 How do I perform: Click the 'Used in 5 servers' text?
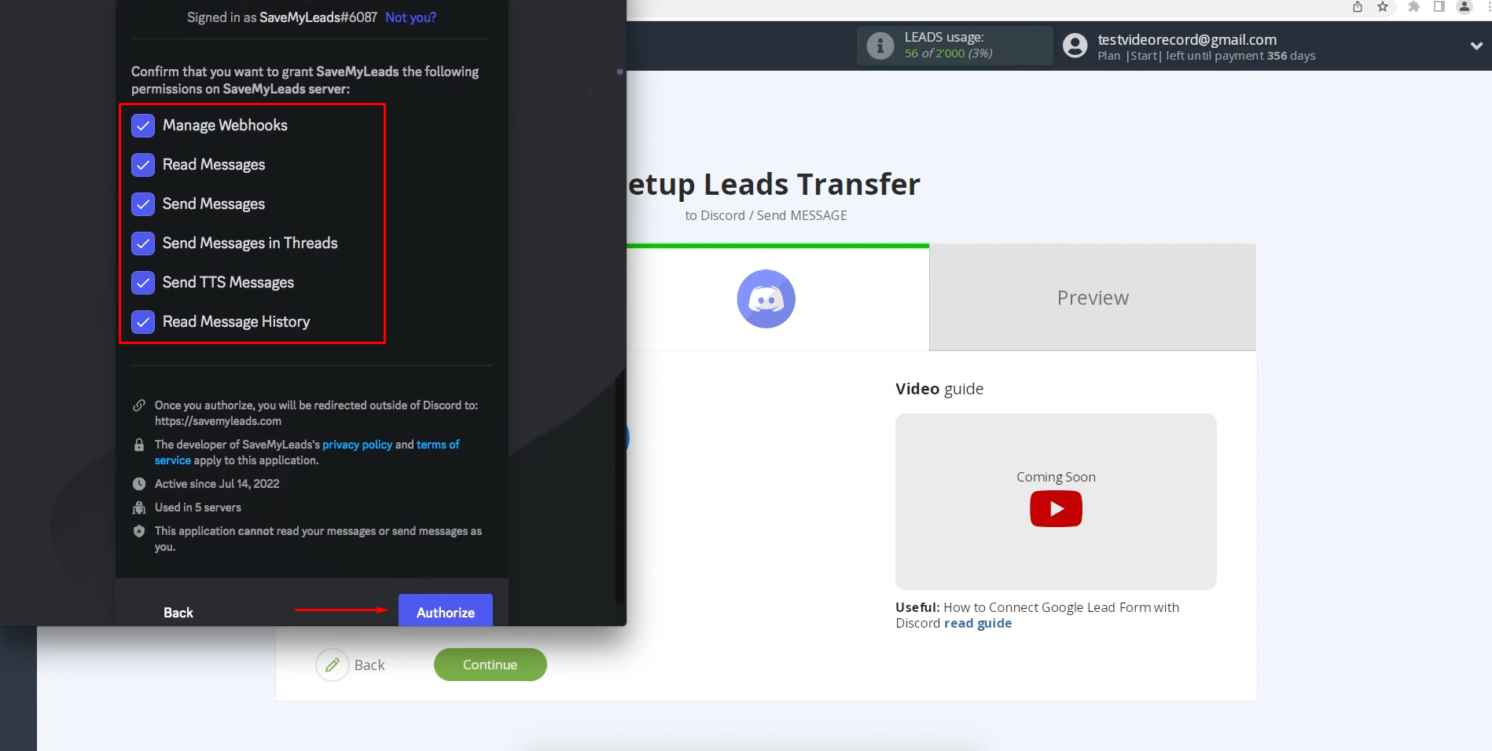(x=198, y=507)
